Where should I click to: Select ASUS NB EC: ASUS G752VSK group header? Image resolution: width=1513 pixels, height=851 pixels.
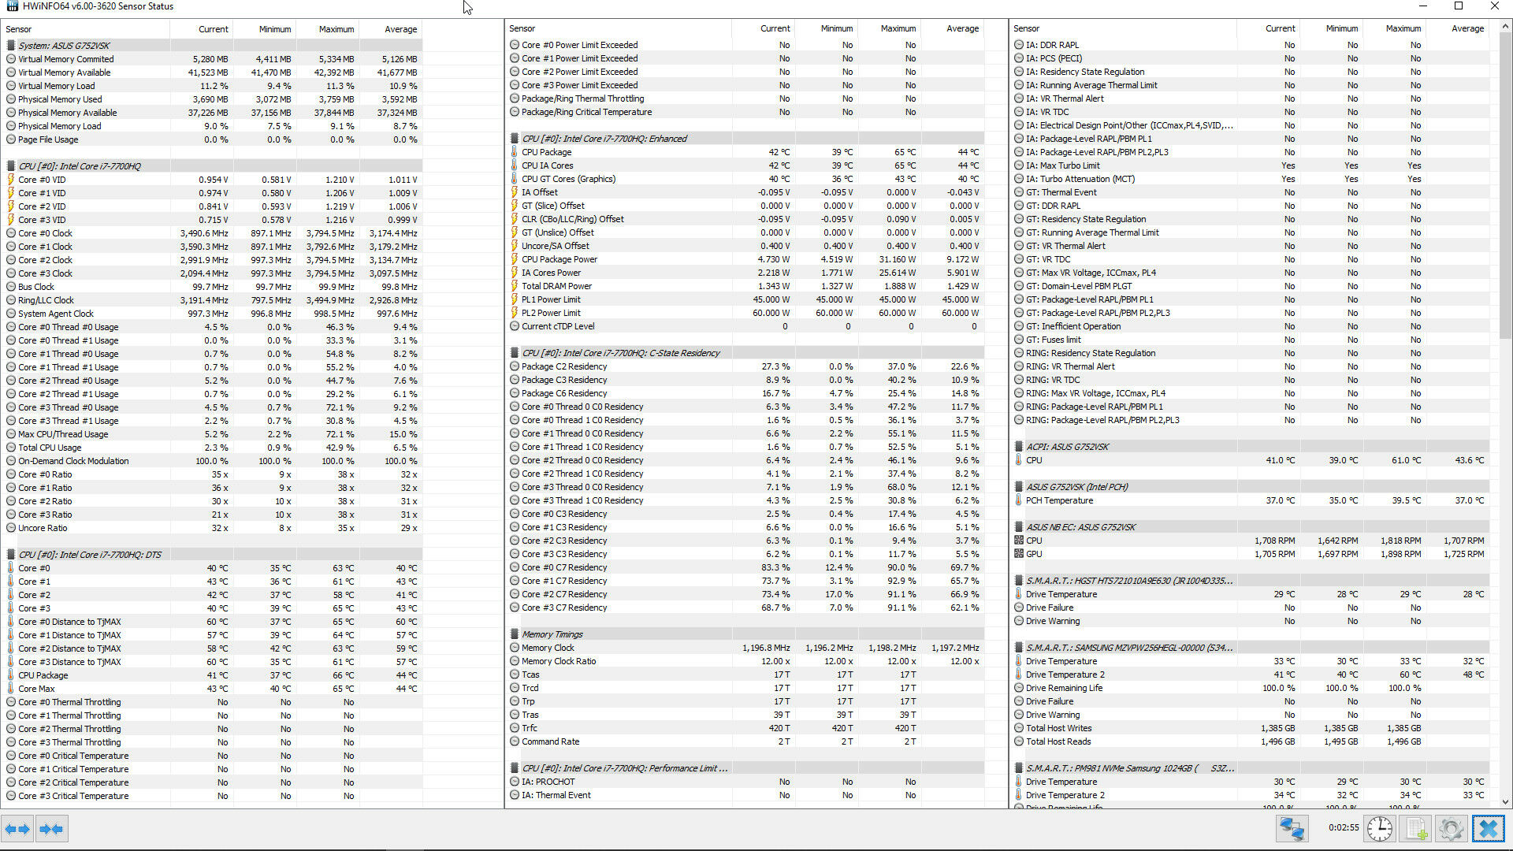(x=1251, y=527)
